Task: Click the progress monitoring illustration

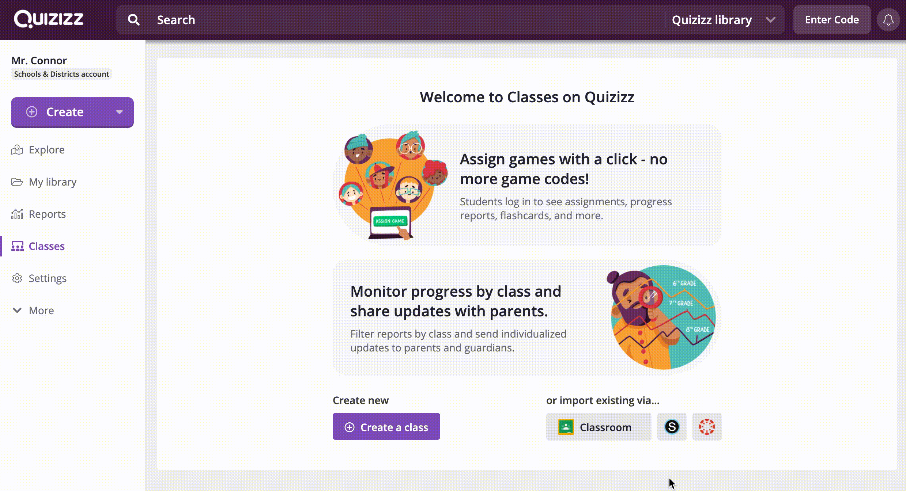Action: click(662, 317)
